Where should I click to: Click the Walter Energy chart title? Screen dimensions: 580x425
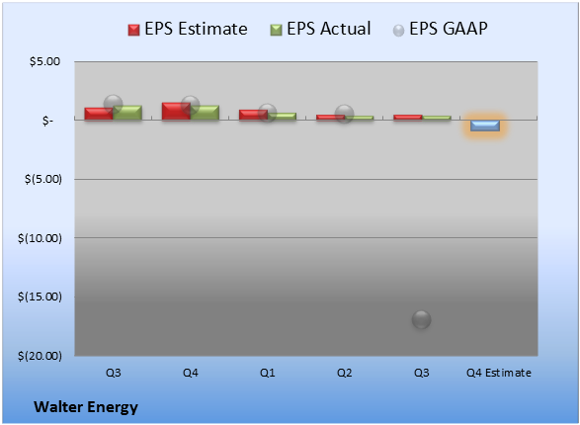tap(86, 407)
